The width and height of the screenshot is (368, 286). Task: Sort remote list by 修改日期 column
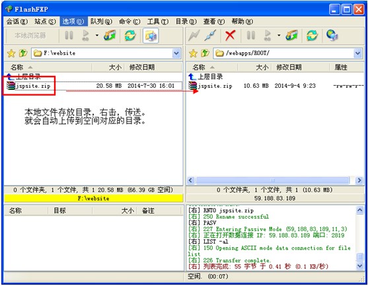click(300, 67)
